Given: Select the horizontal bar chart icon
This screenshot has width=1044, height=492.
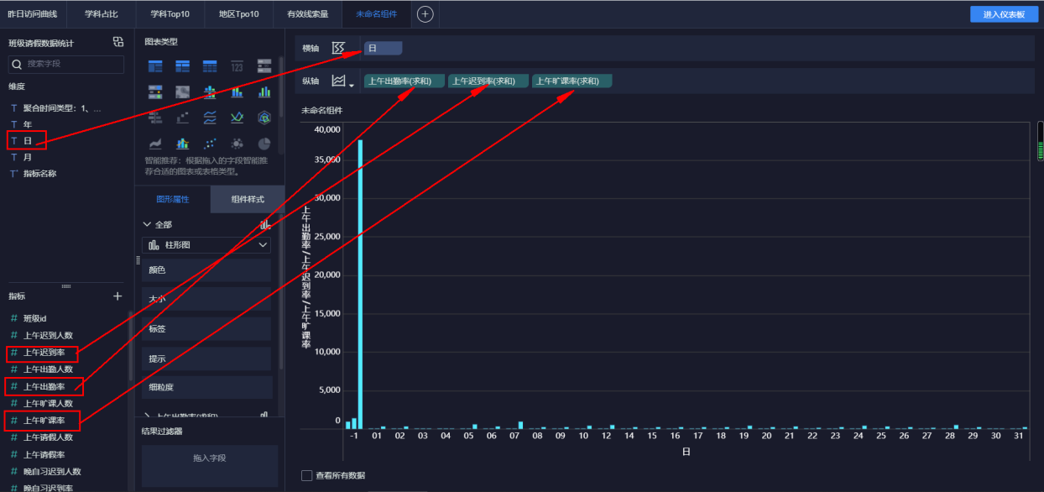Looking at the screenshot, I should pos(155,118).
